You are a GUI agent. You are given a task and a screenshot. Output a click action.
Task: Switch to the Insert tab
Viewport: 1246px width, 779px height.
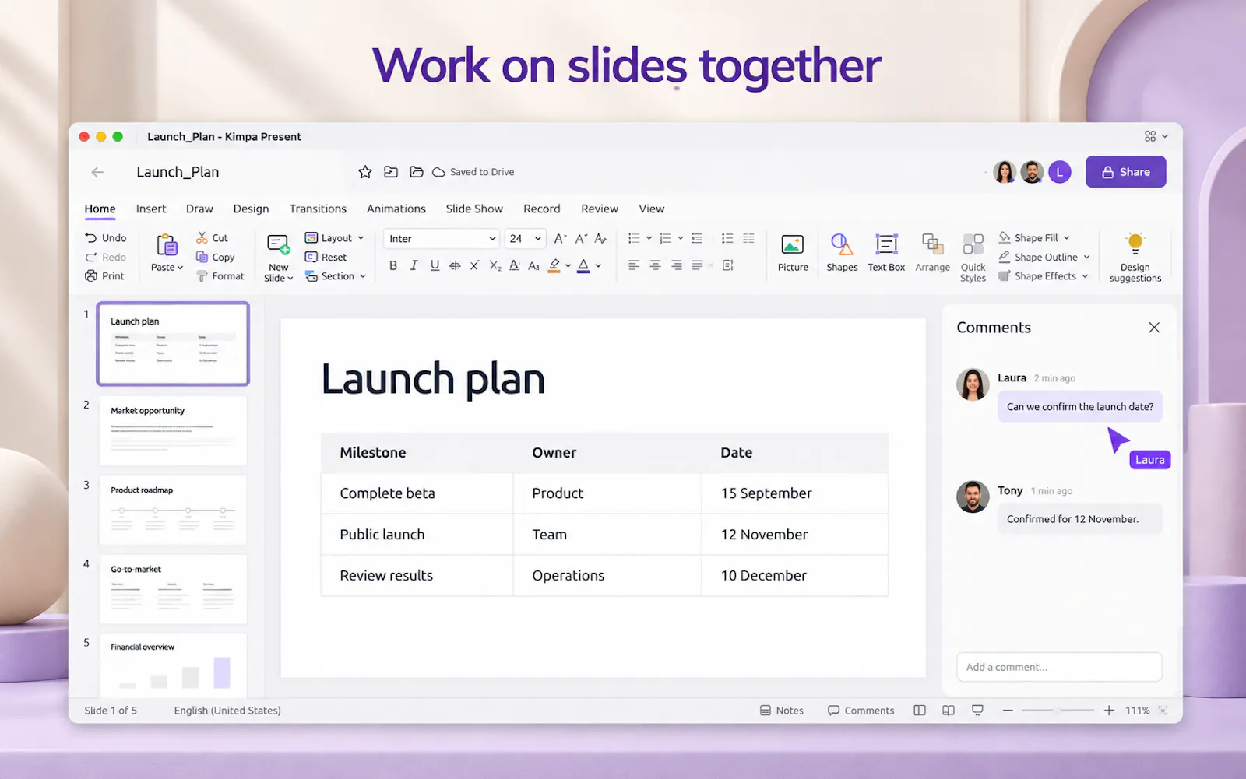point(151,209)
